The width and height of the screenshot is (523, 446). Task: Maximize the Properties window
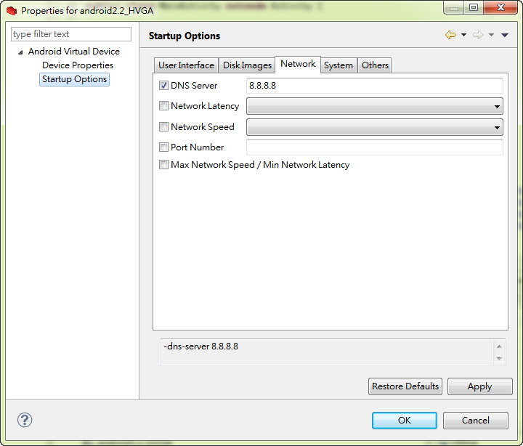click(x=474, y=7)
